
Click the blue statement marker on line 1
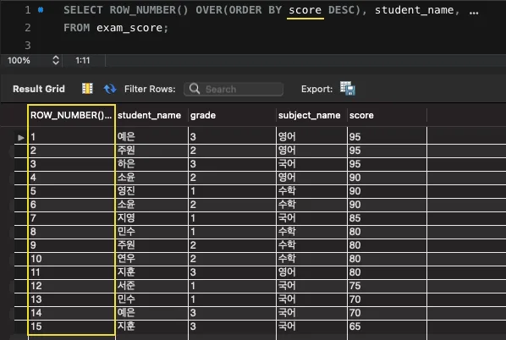(x=41, y=10)
